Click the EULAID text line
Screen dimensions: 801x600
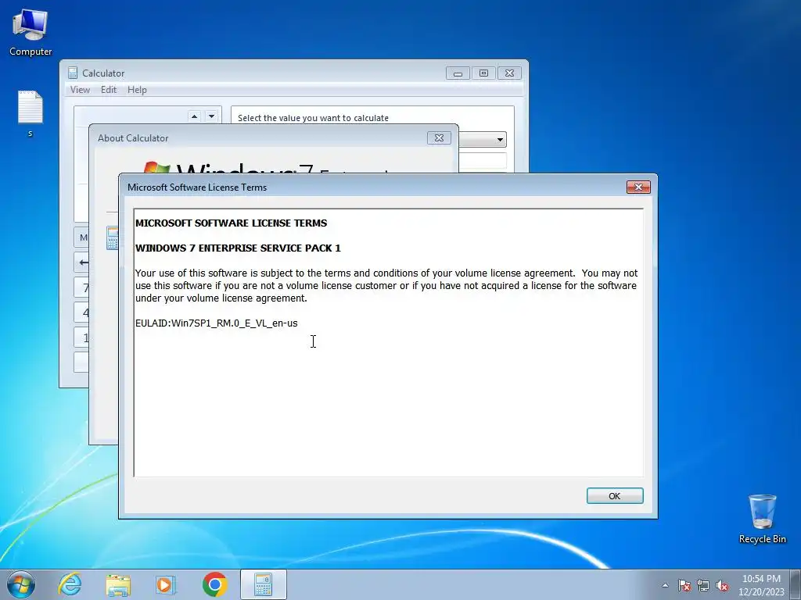click(216, 323)
